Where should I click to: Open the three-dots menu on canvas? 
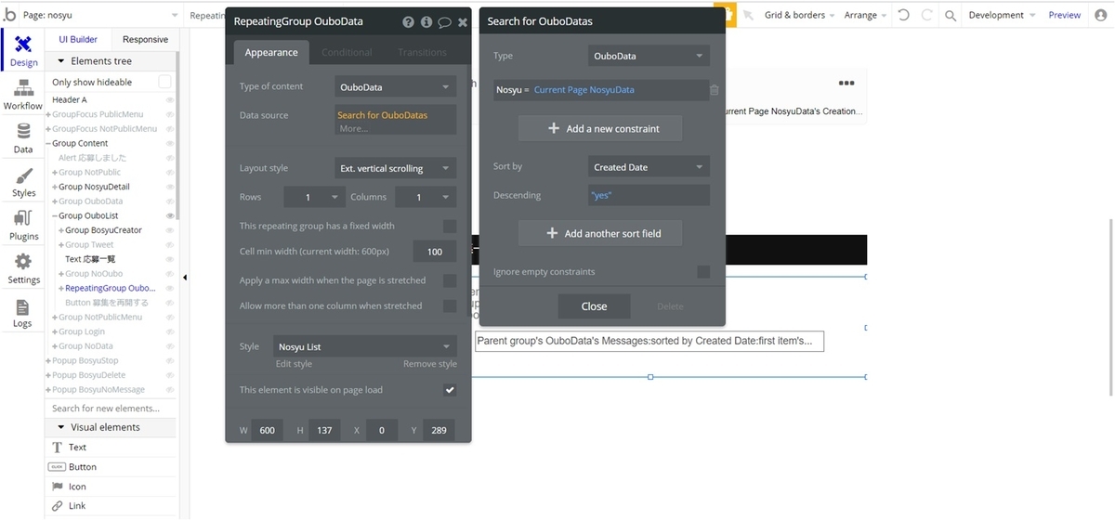click(846, 83)
